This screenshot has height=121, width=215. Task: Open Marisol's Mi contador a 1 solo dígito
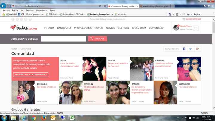(94, 88)
